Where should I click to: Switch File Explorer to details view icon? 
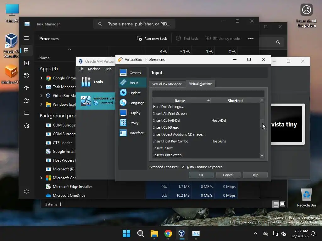(x=276, y=204)
